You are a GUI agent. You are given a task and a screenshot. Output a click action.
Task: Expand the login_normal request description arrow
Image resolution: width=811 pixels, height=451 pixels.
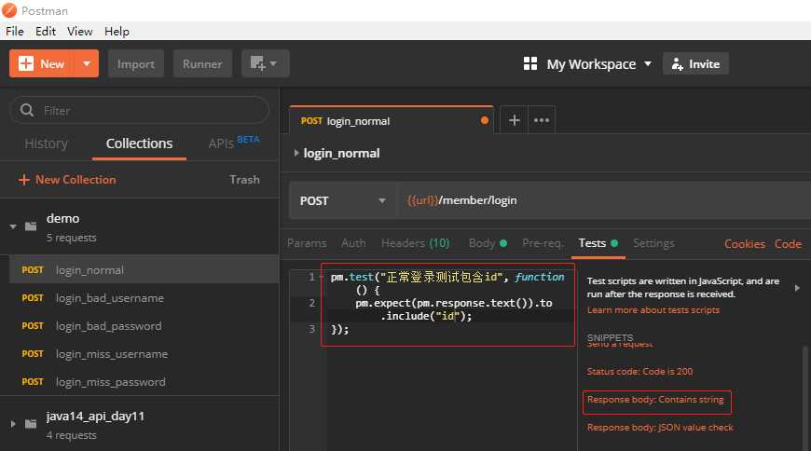[x=296, y=153]
